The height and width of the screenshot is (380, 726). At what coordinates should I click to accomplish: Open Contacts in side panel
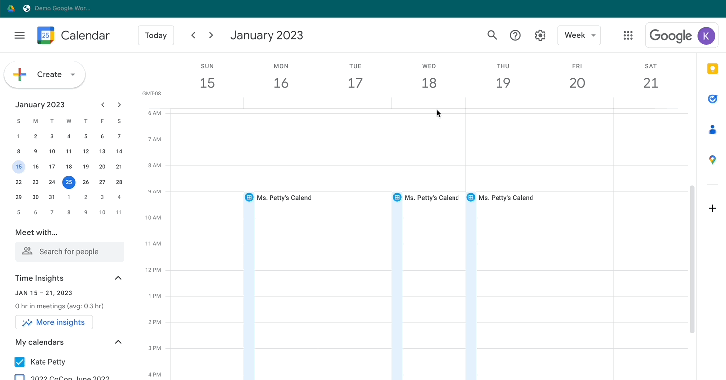tap(712, 129)
